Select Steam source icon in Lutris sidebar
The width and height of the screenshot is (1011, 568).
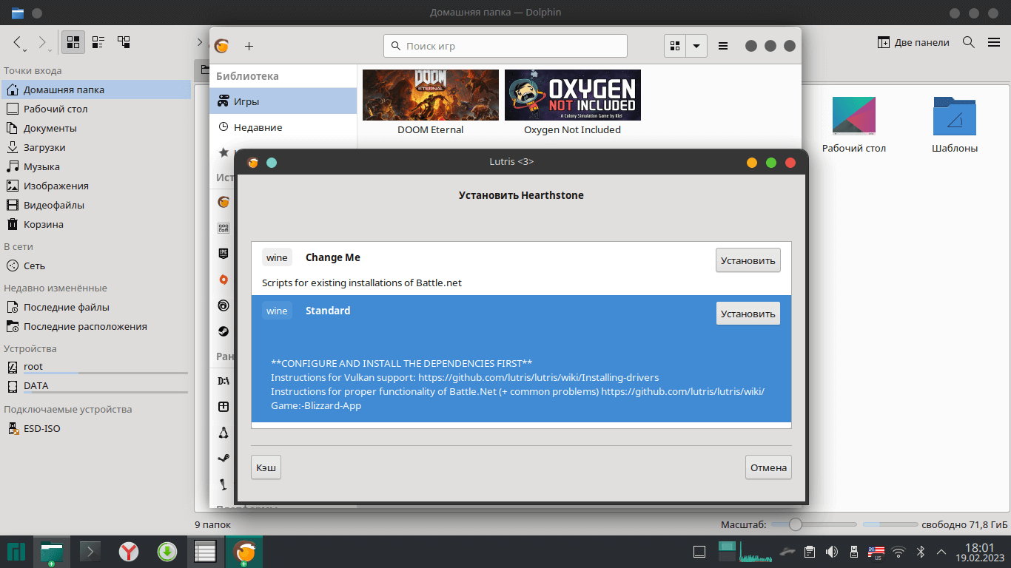[224, 331]
